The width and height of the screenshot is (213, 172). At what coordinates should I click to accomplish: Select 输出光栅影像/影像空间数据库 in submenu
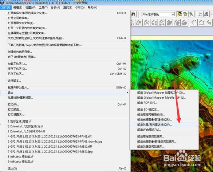coord(164,142)
